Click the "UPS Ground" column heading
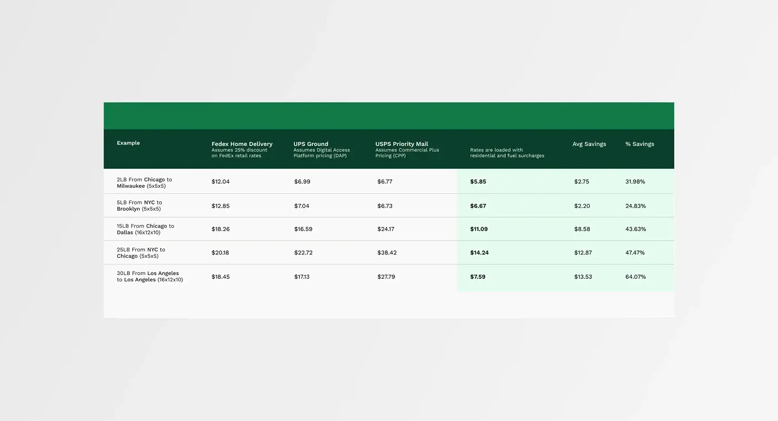This screenshot has width=778, height=421. [x=311, y=144]
